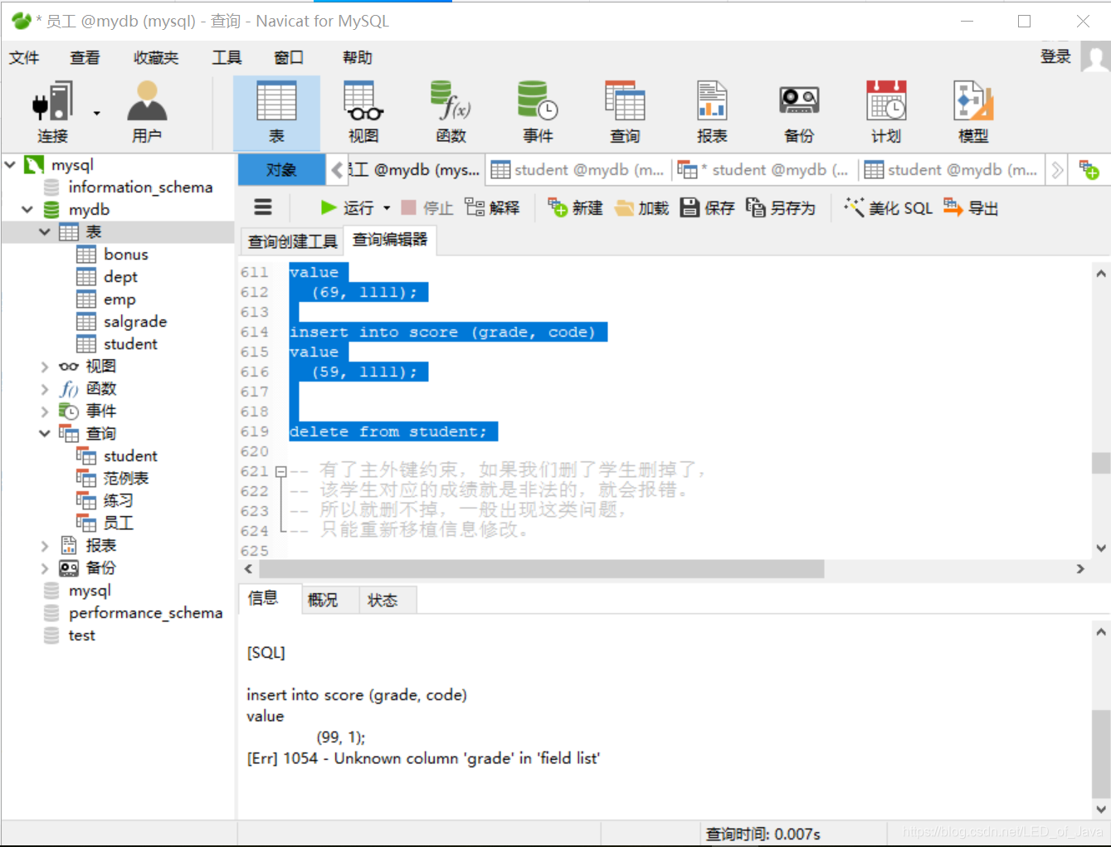Open the 事件 event toolbar icon
Image resolution: width=1111 pixels, height=847 pixels.
(538, 112)
